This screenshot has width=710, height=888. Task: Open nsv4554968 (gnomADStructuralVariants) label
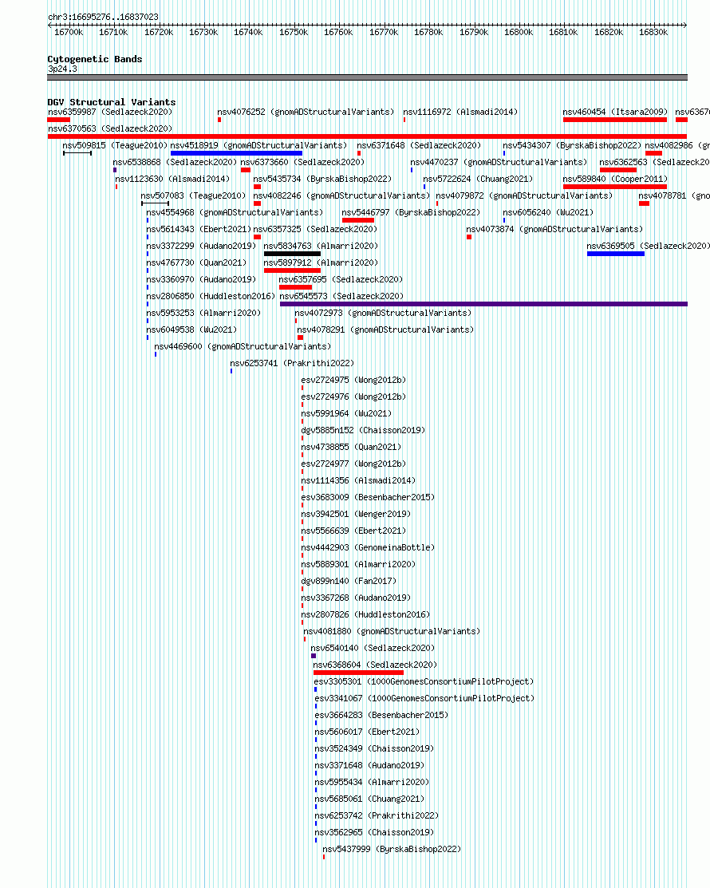(x=235, y=212)
